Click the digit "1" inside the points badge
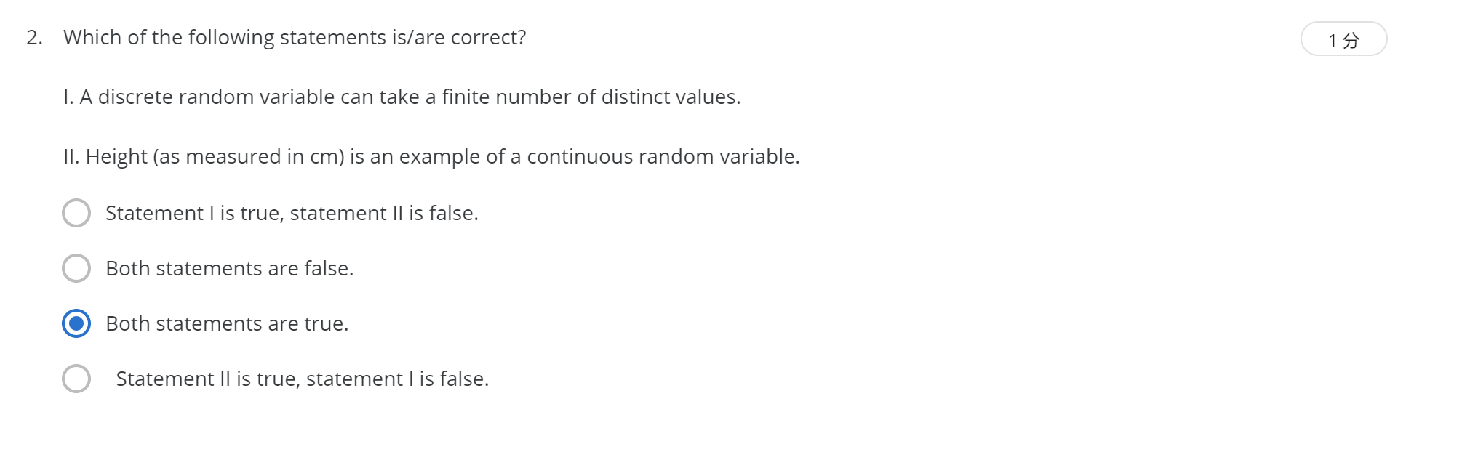The image size is (1462, 476). click(x=1333, y=41)
